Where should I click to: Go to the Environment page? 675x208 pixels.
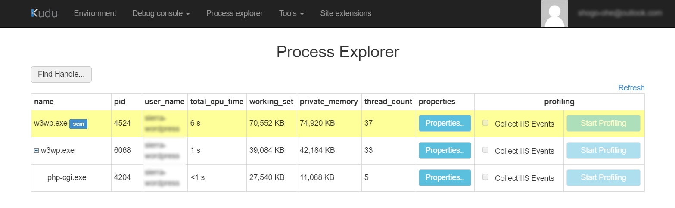click(x=95, y=13)
